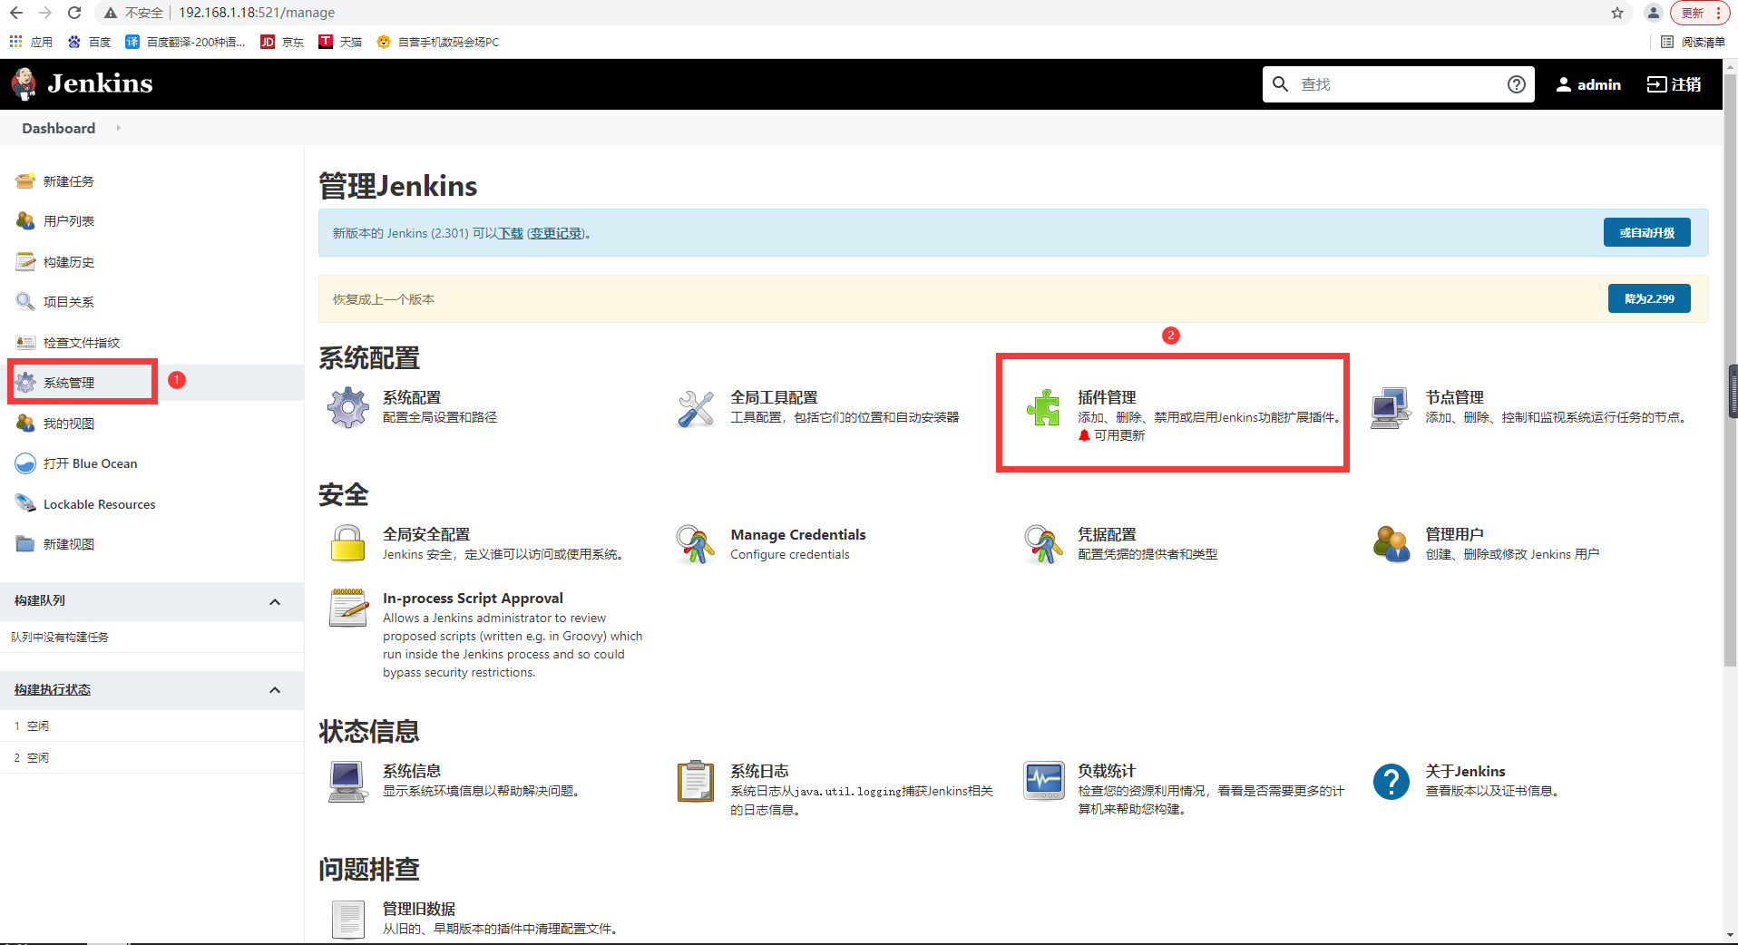Click in the 查找 search field
This screenshot has height=945, width=1738.
1397,84
